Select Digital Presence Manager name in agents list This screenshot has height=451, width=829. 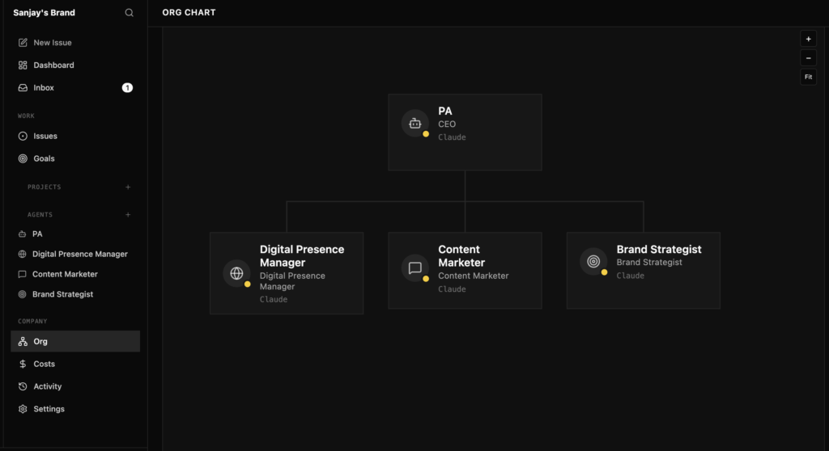pos(80,254)
